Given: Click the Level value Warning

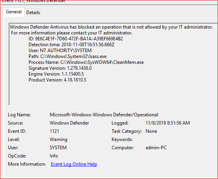Looking at the screenshot, I should [x=58, y=139].
